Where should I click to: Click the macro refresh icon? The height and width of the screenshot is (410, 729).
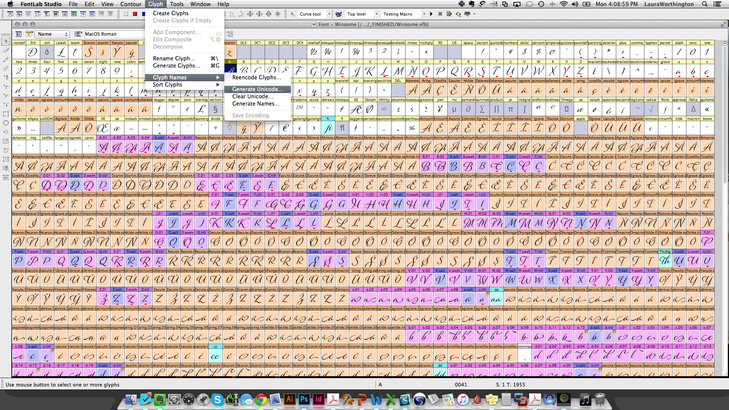pyautogui.click(x=458, y=14)
